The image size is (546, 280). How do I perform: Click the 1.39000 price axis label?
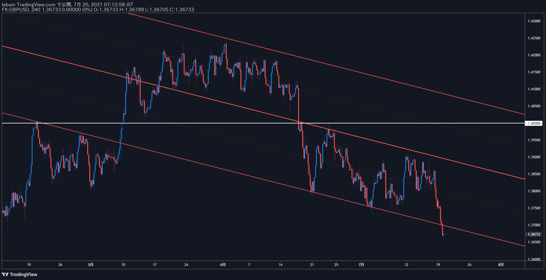click(x=534, y=157)
